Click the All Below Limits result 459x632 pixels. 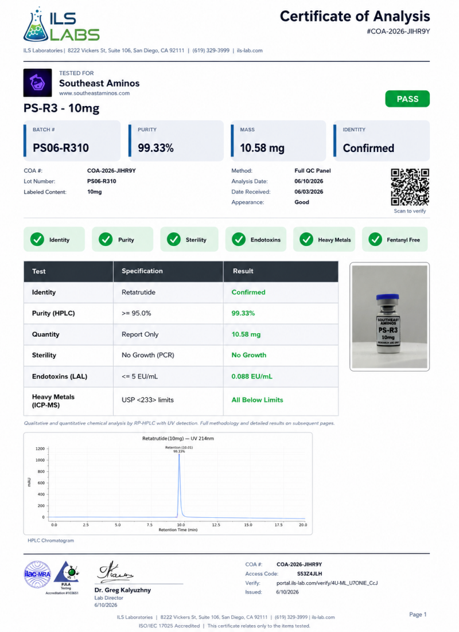(x=258, y=400)
